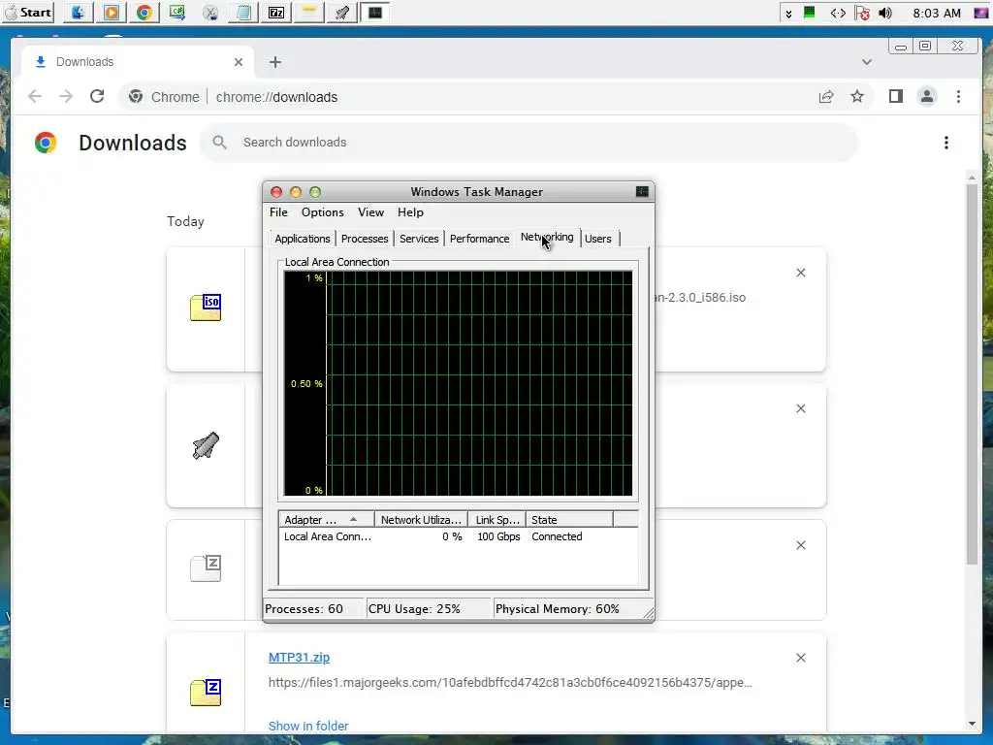Click the Local Area Connection graph
Image resolution: width=993 pixels, height=745 pixels.
point(458,383)
